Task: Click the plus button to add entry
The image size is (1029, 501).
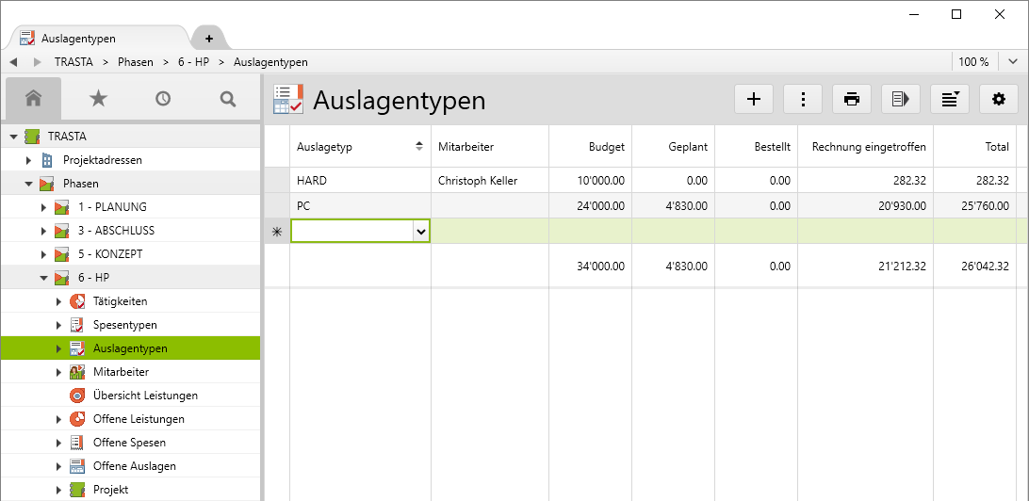Action: (754, 99)
